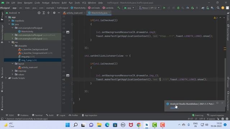Run the app with the green play button
The image size is (230, 129).
pyautogui.click(x=164, y=8)
